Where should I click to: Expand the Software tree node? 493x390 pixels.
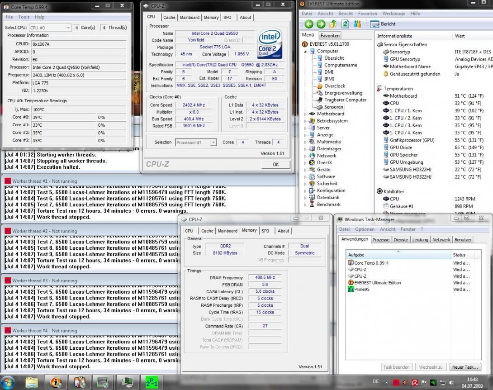point(305,177)
